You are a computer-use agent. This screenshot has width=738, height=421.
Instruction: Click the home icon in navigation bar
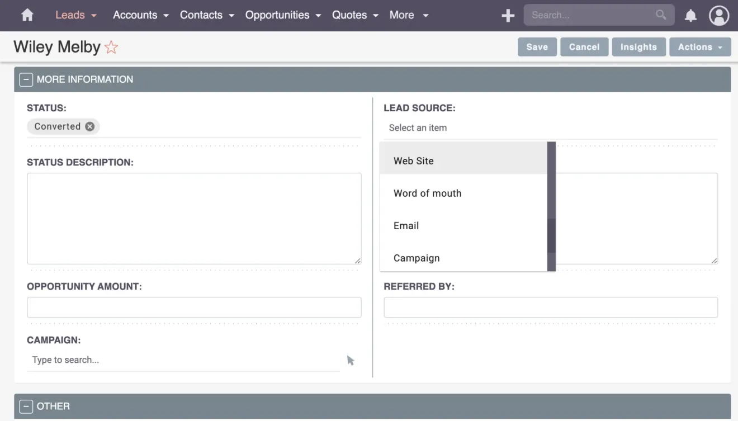tap(26, 15)
